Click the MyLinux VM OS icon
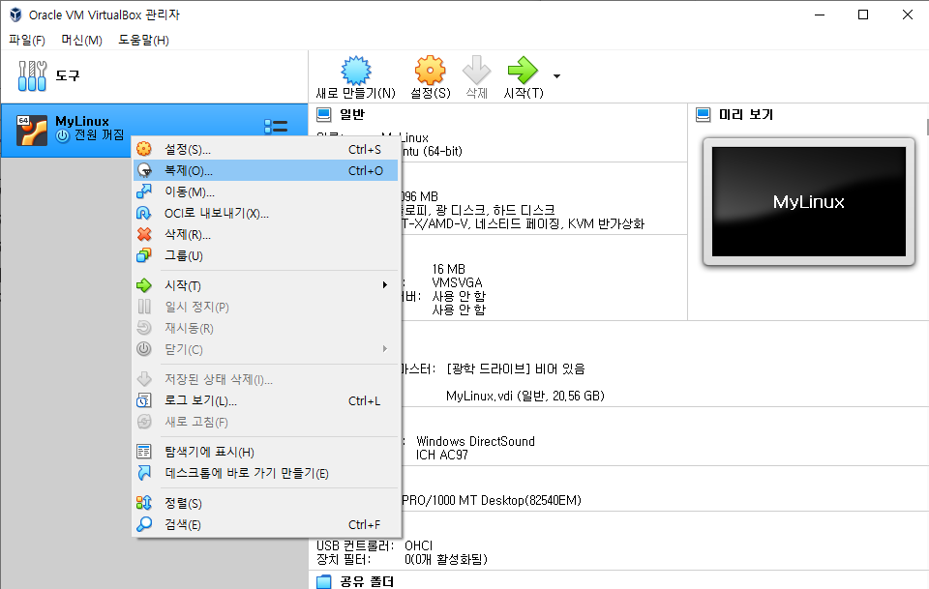 pyautogui.click(x=31, y=131)
